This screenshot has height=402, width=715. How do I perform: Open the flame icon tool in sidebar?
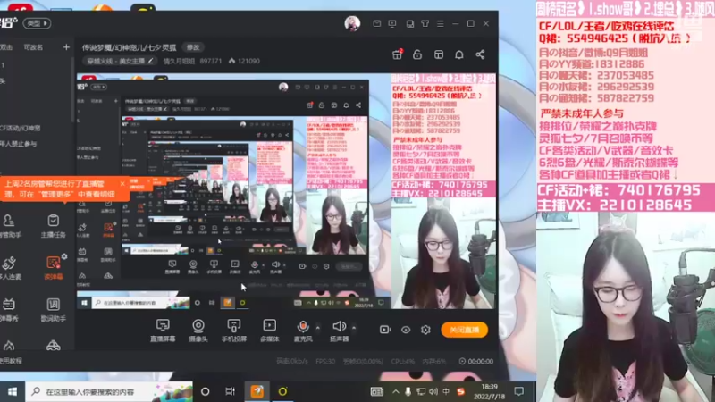[x=9, y=346]
